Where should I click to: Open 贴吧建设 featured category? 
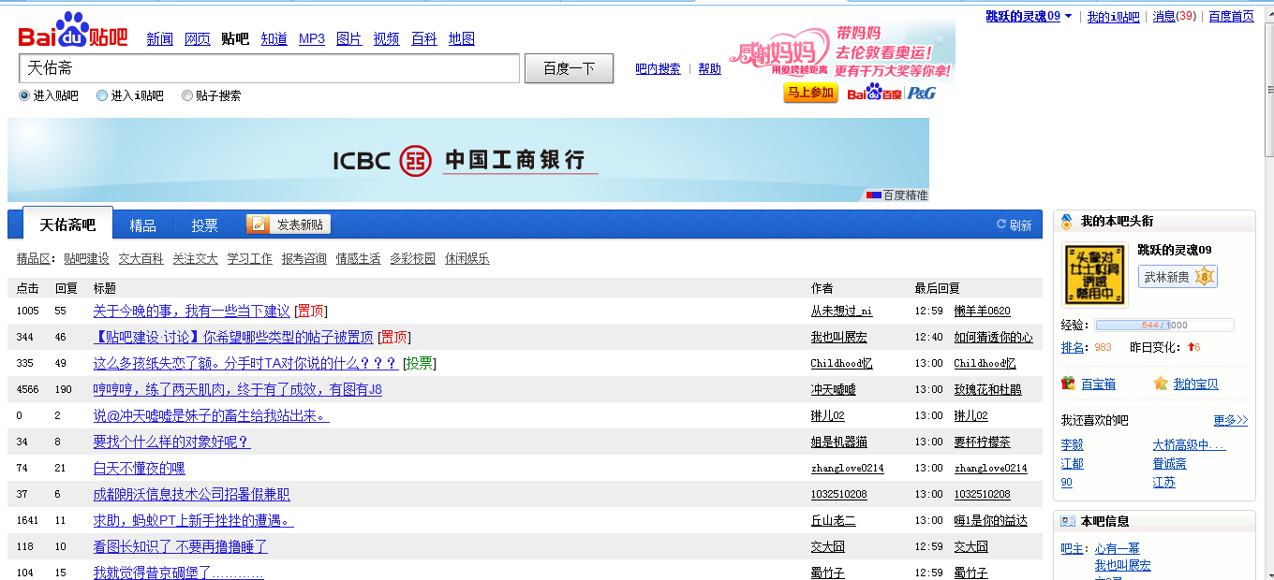click(86, 258)
